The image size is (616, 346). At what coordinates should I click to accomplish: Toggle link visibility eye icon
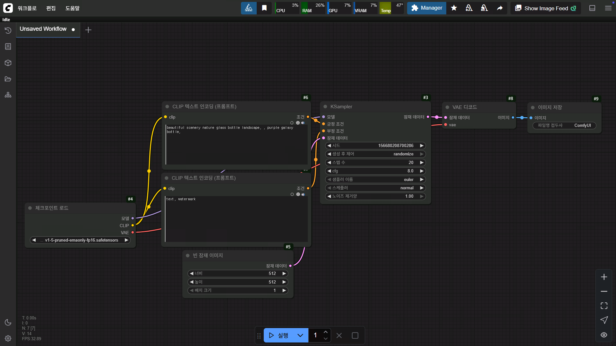click(604, 335)
